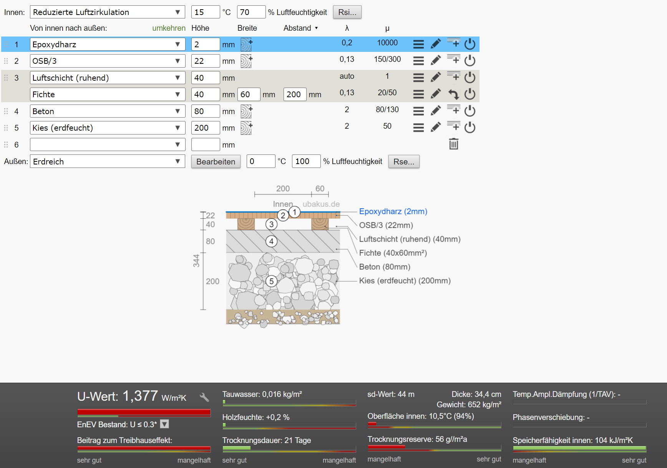Delete empty layer 6 with trash icon

(x=454, y=144)
